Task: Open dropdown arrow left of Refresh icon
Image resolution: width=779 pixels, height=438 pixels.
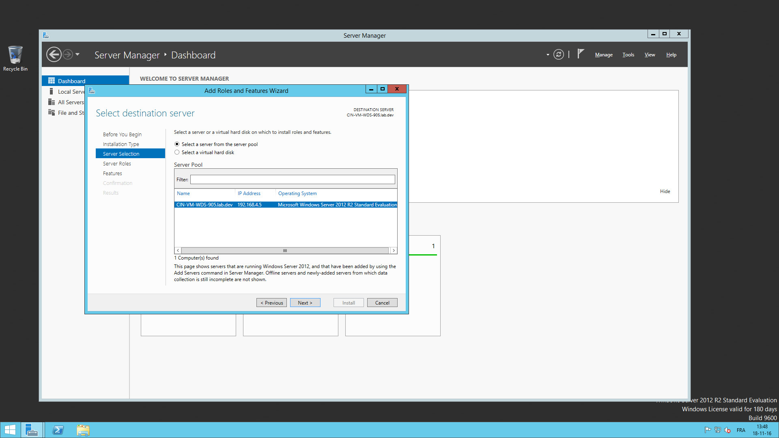Action: tap(548, 55)
